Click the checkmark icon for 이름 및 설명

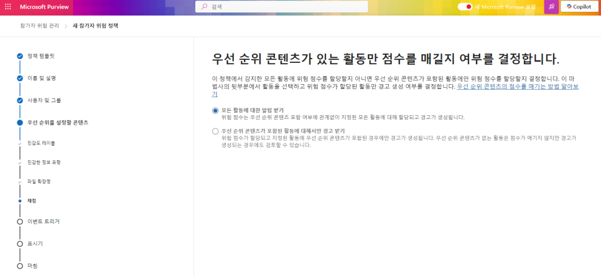click(x=20, y=79)
